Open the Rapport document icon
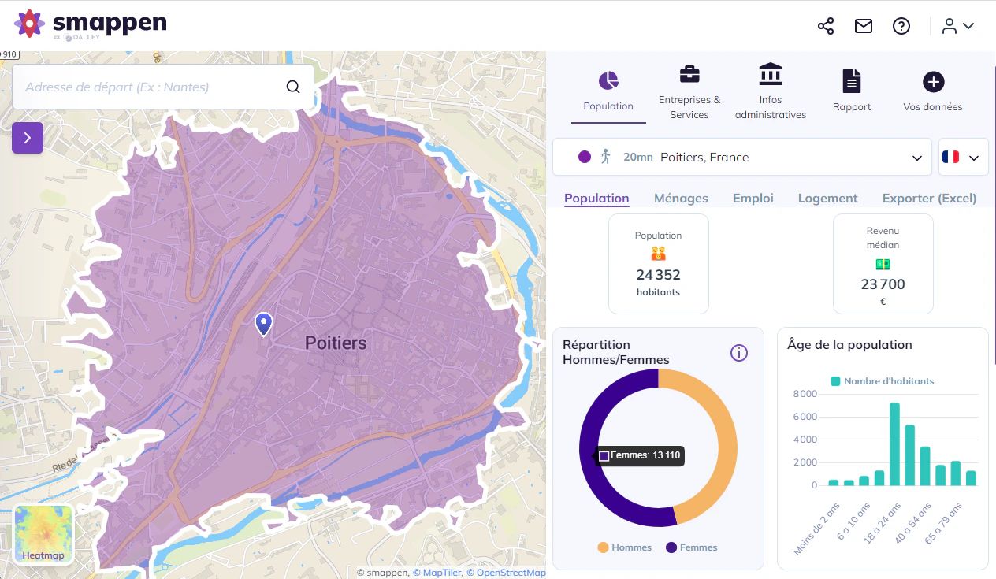 click(x=852, y=80)
